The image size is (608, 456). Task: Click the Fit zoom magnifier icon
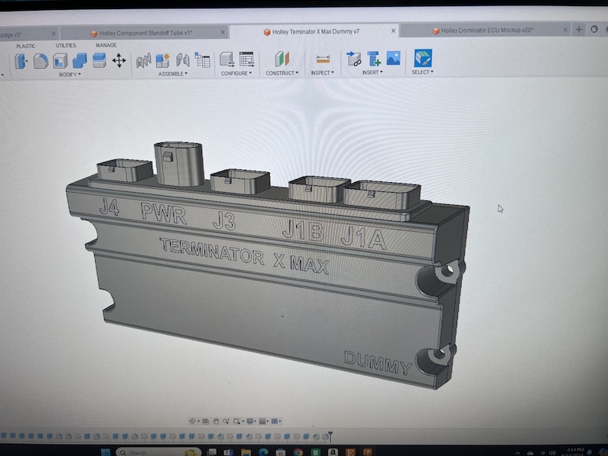tap(237, 421)
